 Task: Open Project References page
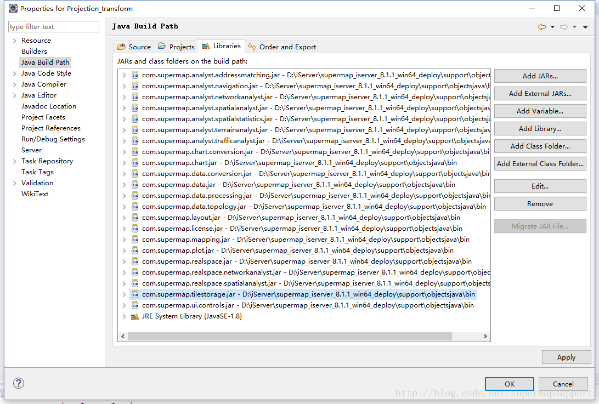pyautogui.click(x=51, y=128)
